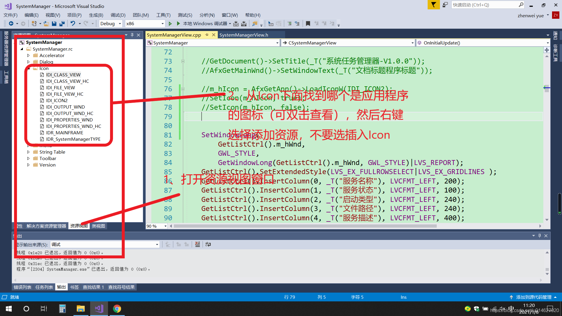Click the navigate backward arrow icon
The image size is (562, 316).
tap(11, 24)
